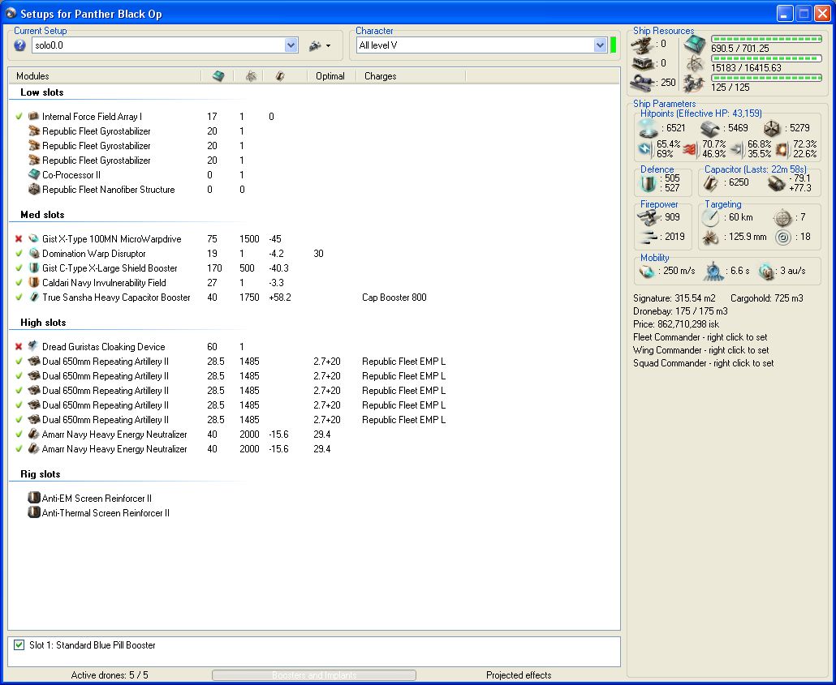The width and height of the screenshot is (836, 685).
Task: Click the launcher hardpoints icon
Action: [x=643, y=65]
